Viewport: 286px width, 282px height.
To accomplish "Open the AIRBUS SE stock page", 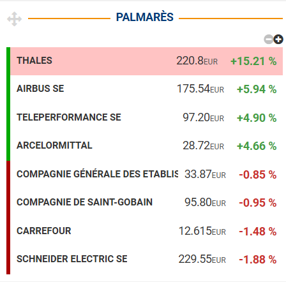I will click(x=40, y=89).
